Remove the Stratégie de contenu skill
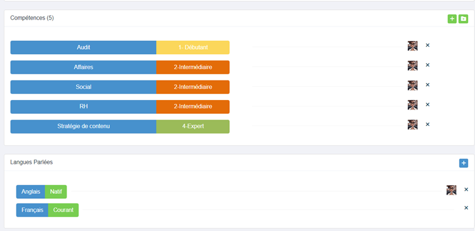 click(427, 124)
